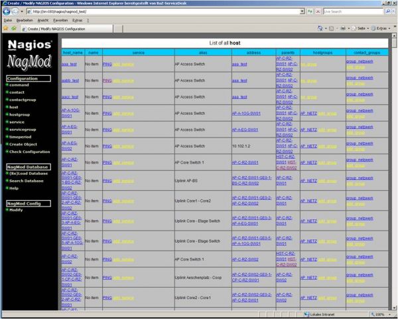Open (Re)Load Database in the sidebar
Screen dimensions: 398x319
point(29,173)
